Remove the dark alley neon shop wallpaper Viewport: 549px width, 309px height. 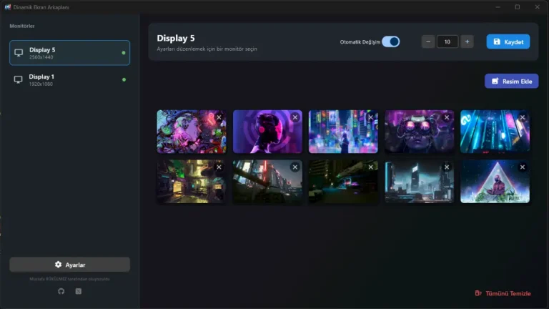click(219, 167)
